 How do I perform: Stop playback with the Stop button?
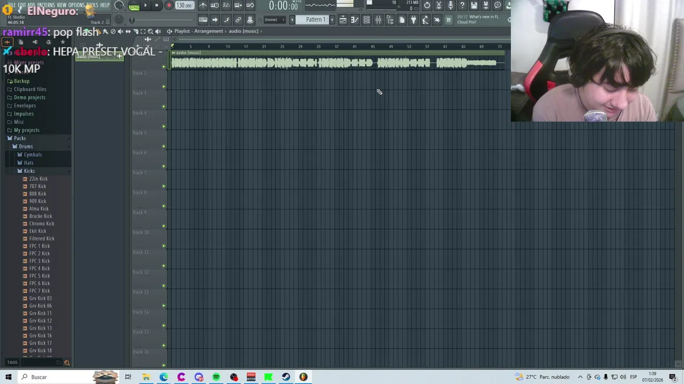[157, 5]
